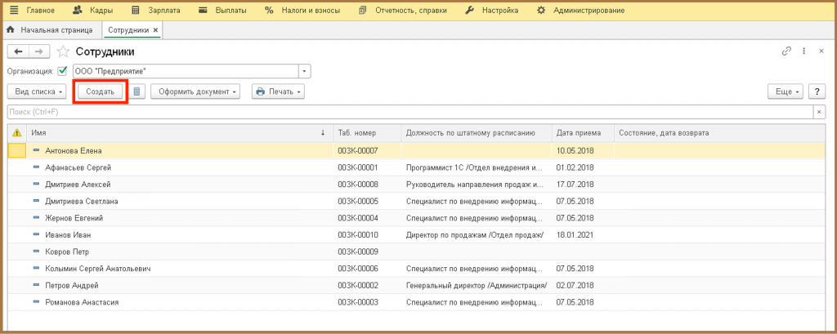This screenshot has width=837, height=334.
Task: Select the Иванов Иван row
Action: click(416, 234)
